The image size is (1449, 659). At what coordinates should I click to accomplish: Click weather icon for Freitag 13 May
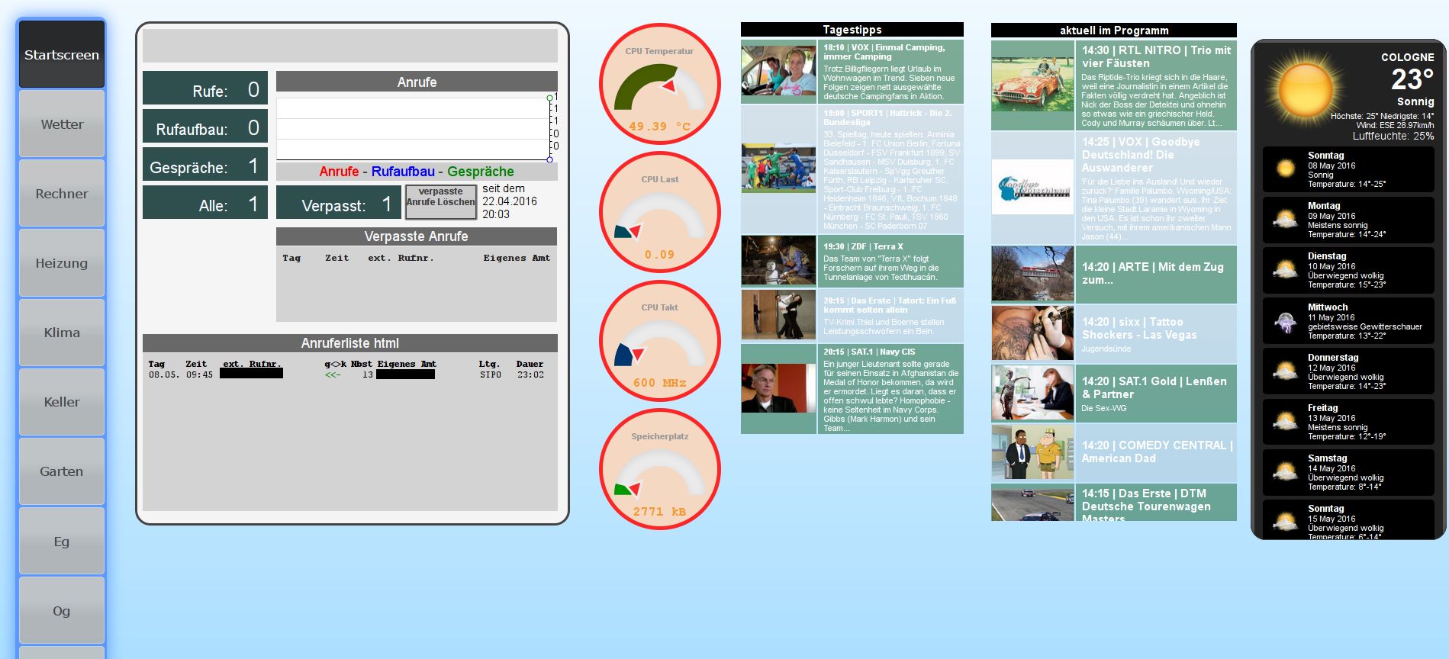[x=1286, y=422]
